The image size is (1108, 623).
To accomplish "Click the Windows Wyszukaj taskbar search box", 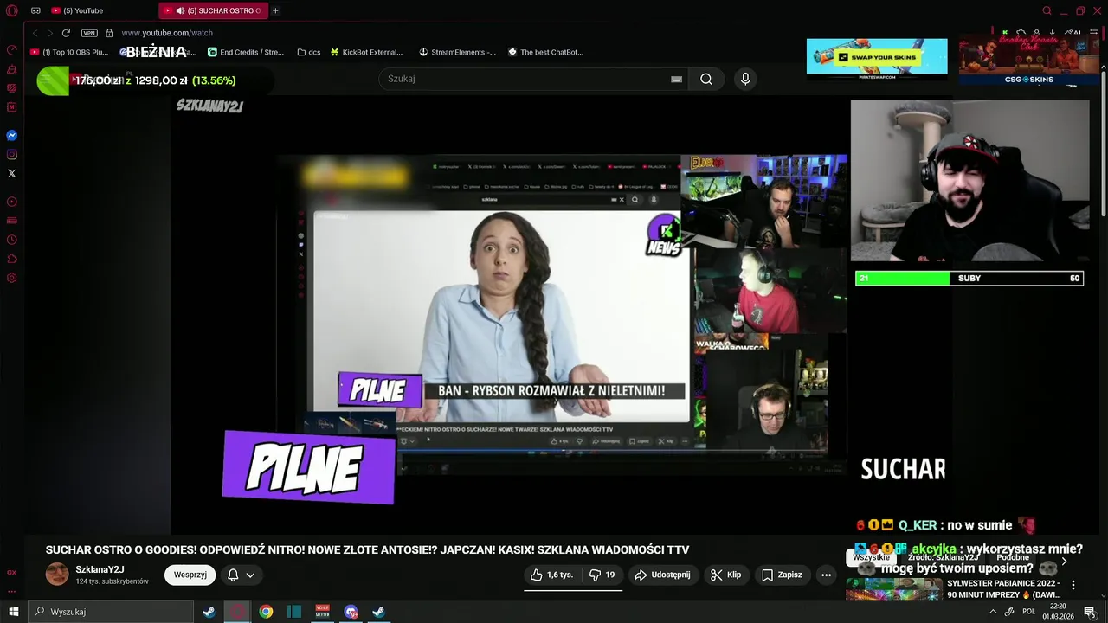I will pyautogui.click(x=111, y=612).
